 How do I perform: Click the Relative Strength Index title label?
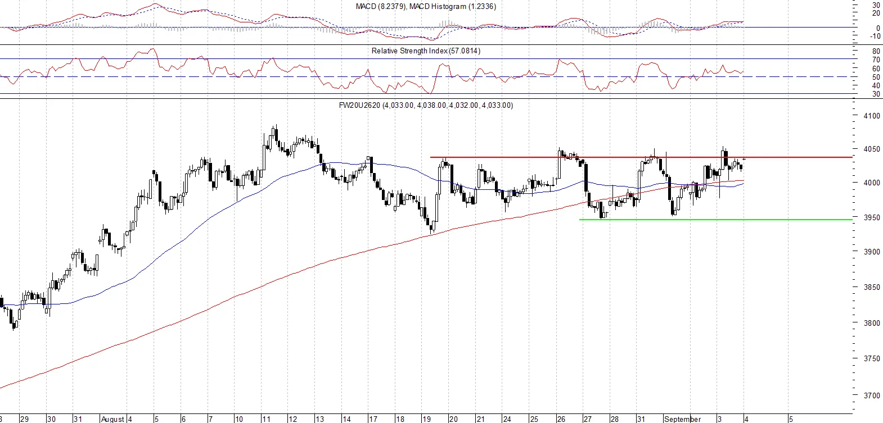(426, 51)
